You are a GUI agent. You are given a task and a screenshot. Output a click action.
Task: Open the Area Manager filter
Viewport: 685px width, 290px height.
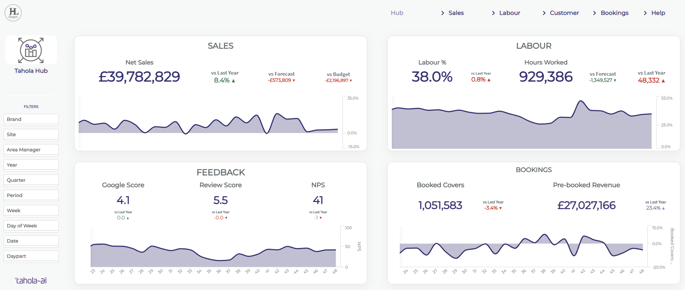pos(31,150)
